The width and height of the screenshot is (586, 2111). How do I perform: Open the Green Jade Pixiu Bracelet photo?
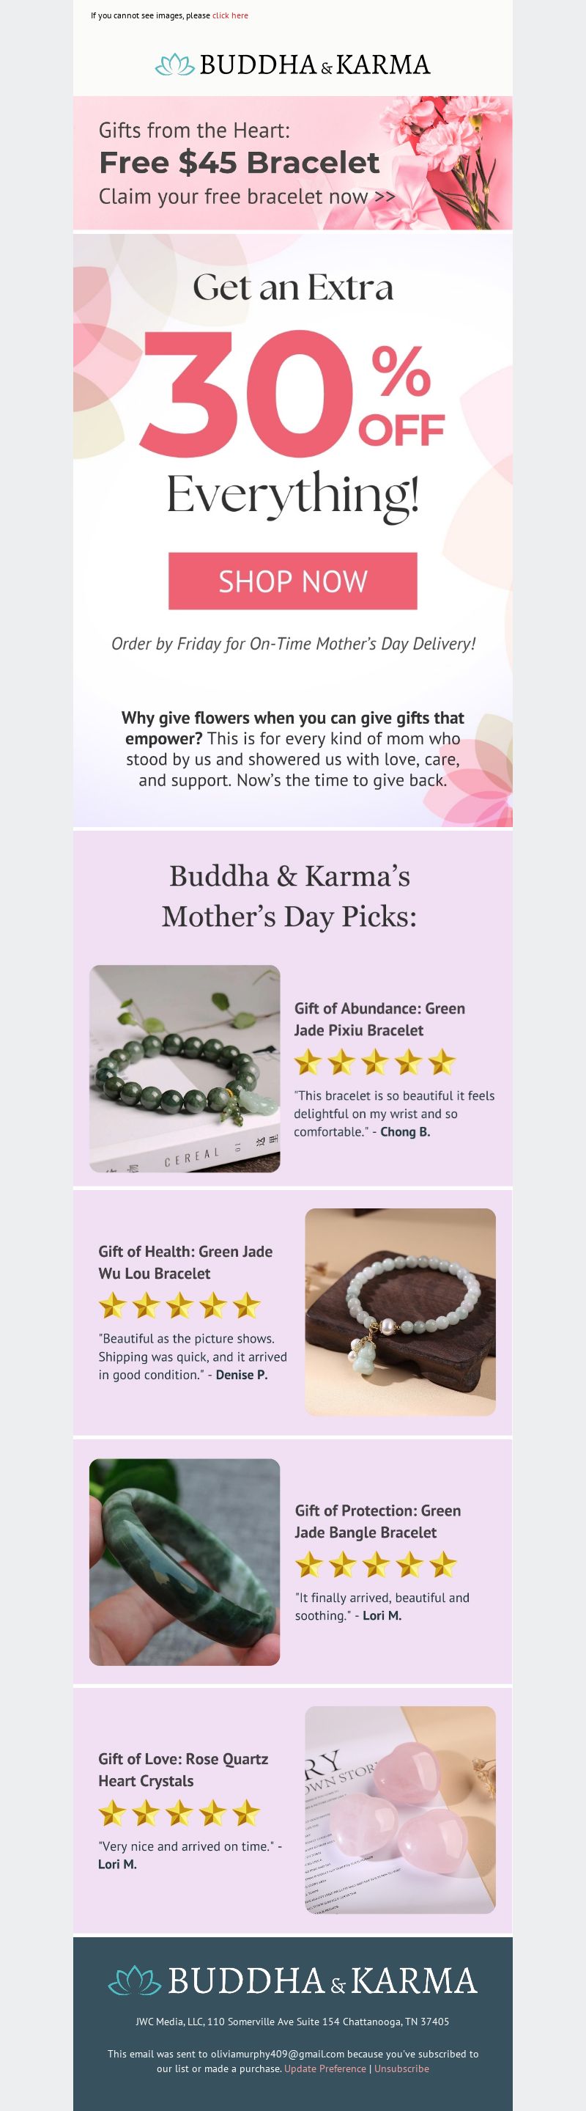[185, 1068]
